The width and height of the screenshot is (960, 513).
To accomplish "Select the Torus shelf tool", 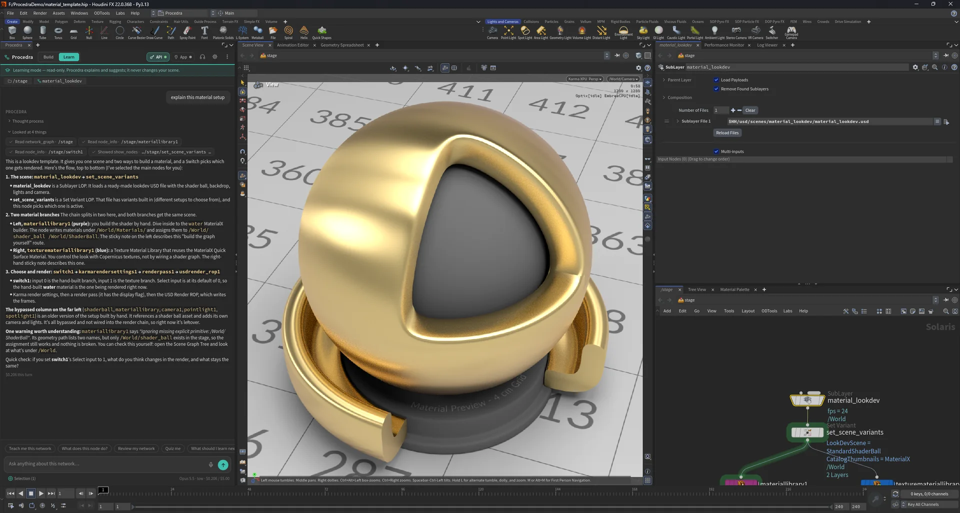I will click(58, 32).
